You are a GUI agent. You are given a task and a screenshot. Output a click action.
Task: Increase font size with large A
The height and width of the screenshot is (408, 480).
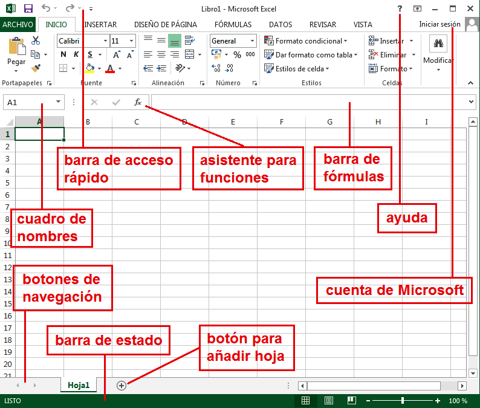pyautogui.click(x=116, y=54)
